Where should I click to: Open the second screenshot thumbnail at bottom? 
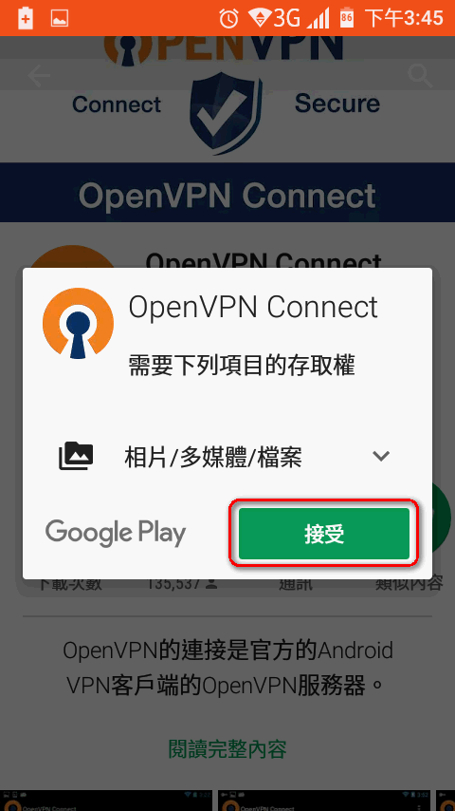(x=324, y=801)
